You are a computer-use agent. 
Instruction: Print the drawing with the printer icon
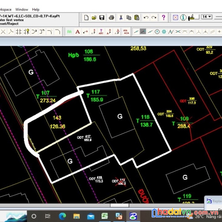coord(111,17)
